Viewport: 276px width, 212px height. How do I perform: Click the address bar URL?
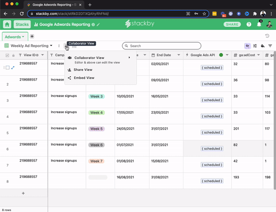click(72, 14)
